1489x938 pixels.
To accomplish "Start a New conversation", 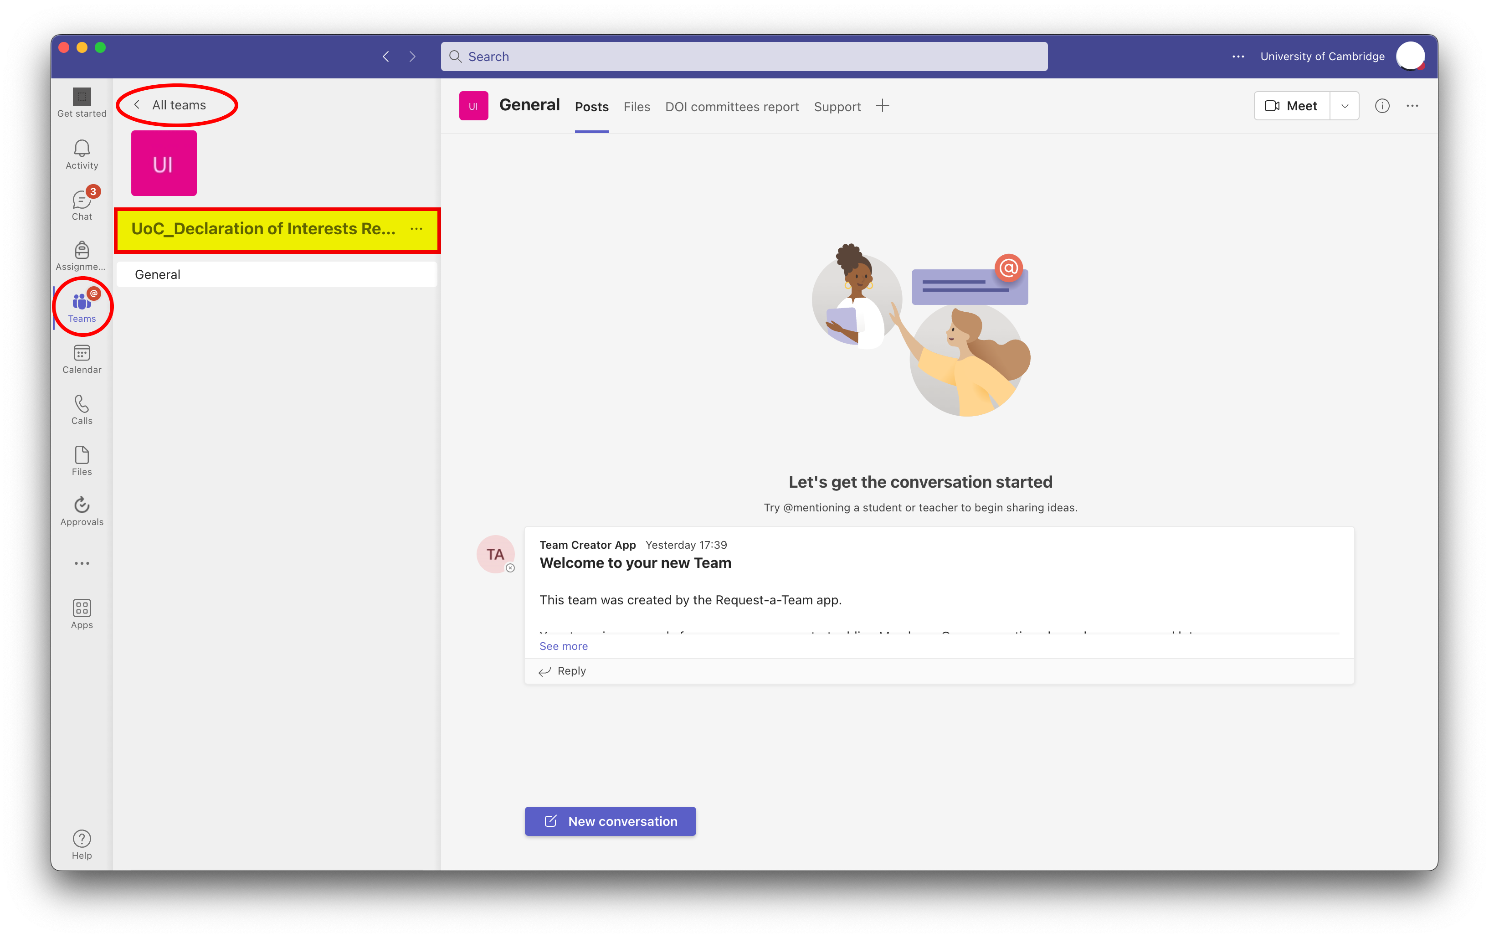I will point(611,821).
